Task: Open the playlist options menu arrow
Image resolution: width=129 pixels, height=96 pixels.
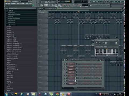Action: point(39,9)
